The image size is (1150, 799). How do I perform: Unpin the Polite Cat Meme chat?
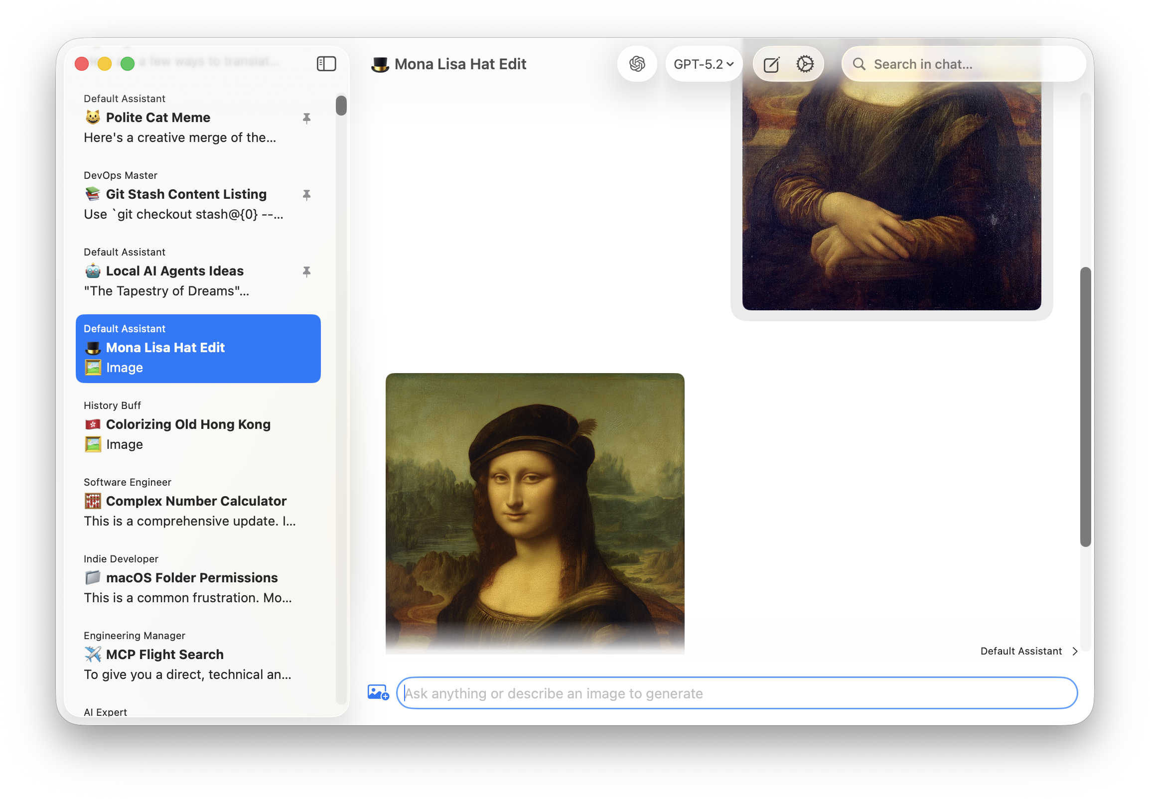tap(306, 118)
